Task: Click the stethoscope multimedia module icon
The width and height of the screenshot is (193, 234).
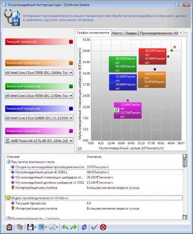Action: (12, 17)
